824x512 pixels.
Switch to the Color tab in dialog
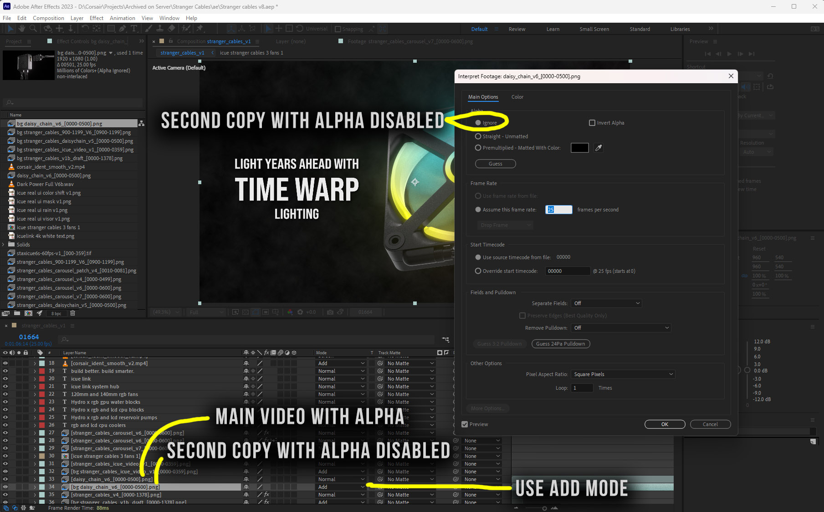coord(517,97)
